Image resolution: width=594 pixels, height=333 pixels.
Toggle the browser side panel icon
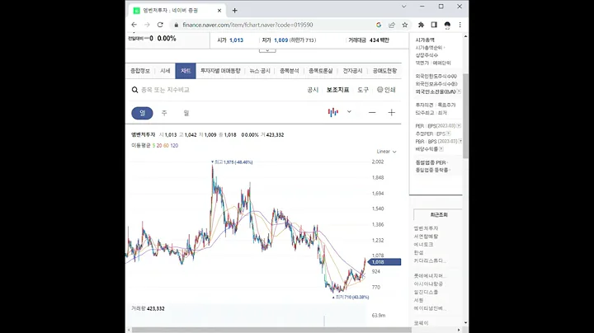[434, 25]
